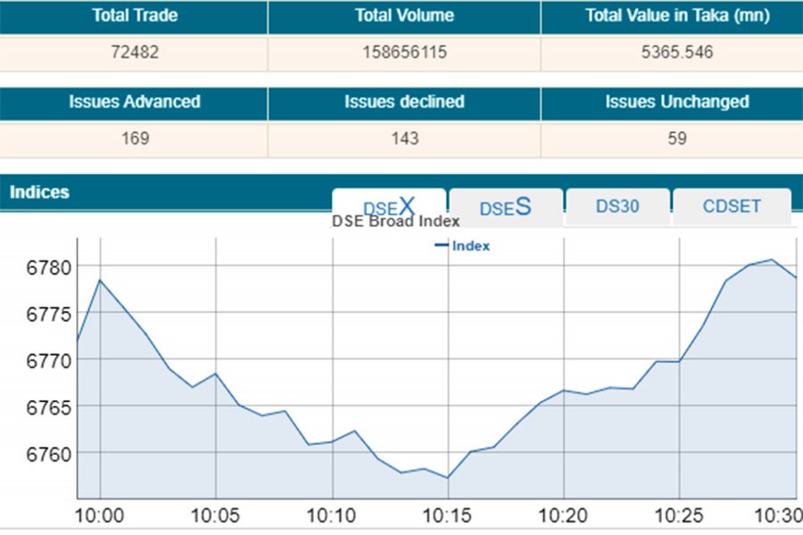Screen dimensions: 803x535
Task: Click the 169 issues advanced count
Action: click(134, 138)
